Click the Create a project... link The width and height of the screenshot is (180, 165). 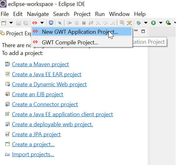pos(33,144)
